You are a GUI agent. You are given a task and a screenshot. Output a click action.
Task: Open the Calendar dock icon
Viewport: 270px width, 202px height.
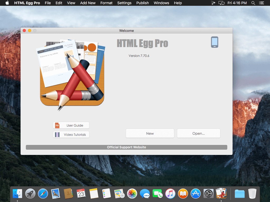pos(81,194)
